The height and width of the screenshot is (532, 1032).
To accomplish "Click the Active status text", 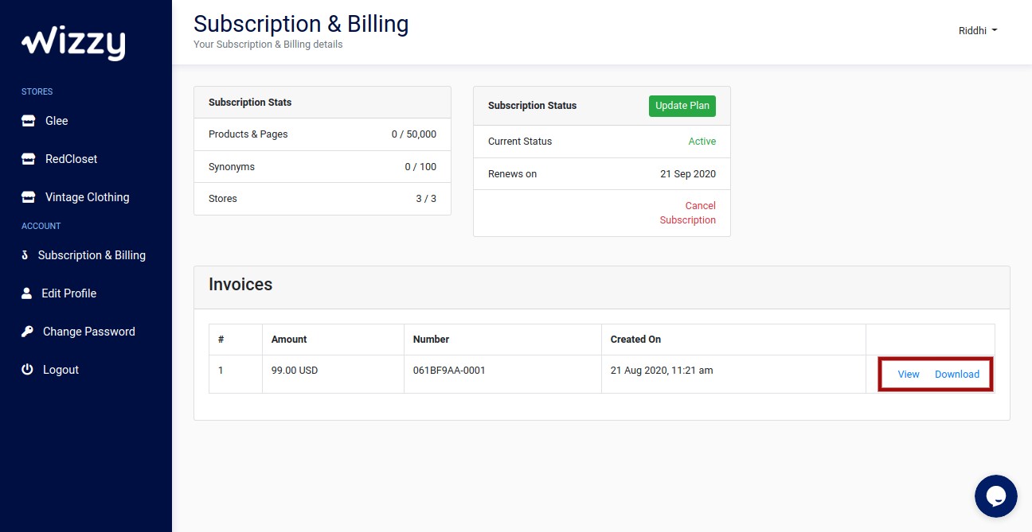I will (x=702, y=142).
